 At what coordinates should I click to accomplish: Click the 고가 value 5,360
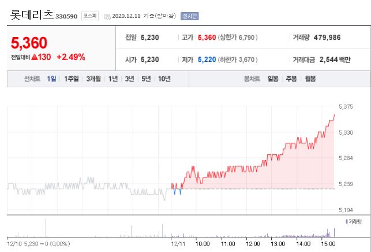click(207, 38)
